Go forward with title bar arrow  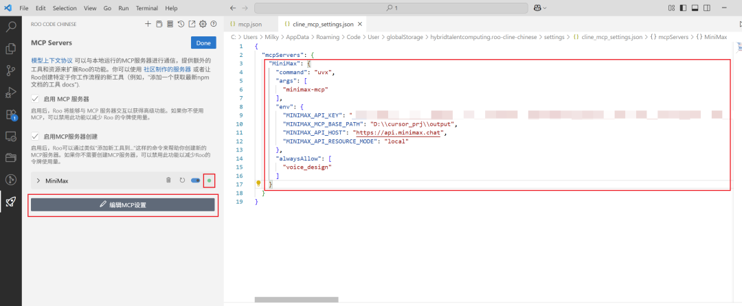245,8
